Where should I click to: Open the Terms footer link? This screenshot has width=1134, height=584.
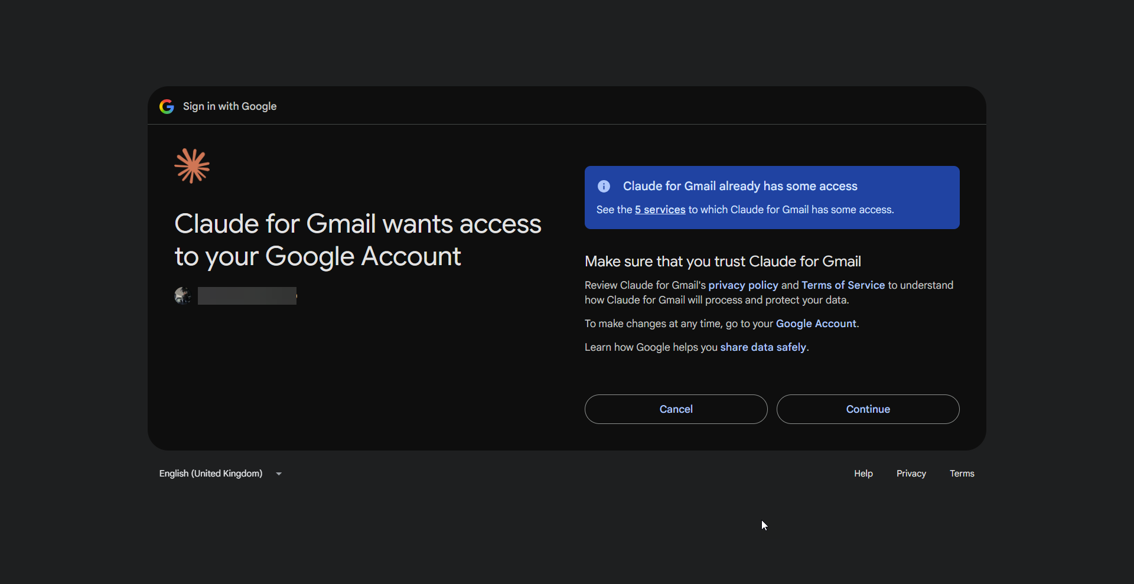point(962,474)
